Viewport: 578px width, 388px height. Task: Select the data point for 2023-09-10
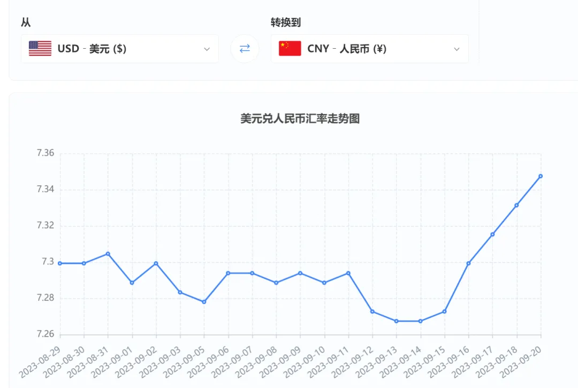[324, 283]
